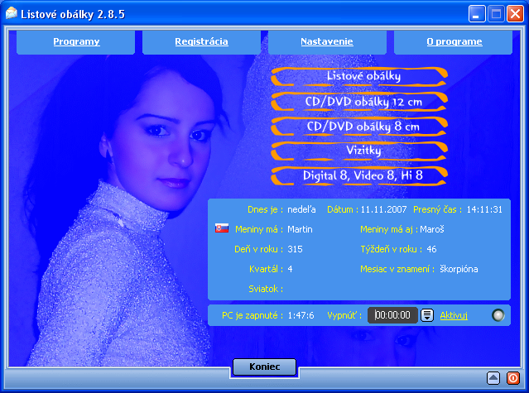Toggle the round status indicator light
The height and width of the screenshot is (393, 529).
498,315
